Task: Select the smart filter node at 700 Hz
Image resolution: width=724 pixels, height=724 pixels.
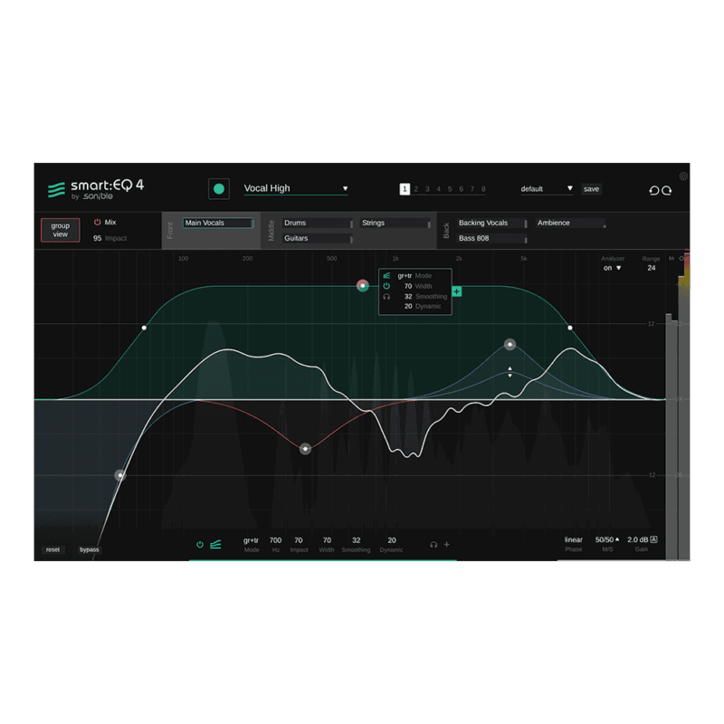Action: click(x=363, y=286)
